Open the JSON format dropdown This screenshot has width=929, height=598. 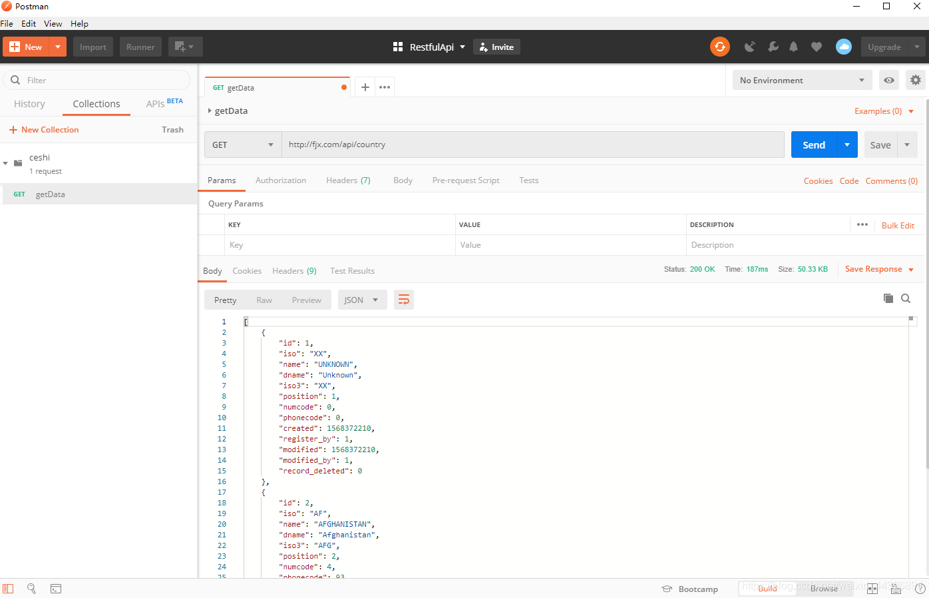pos(362,300)
